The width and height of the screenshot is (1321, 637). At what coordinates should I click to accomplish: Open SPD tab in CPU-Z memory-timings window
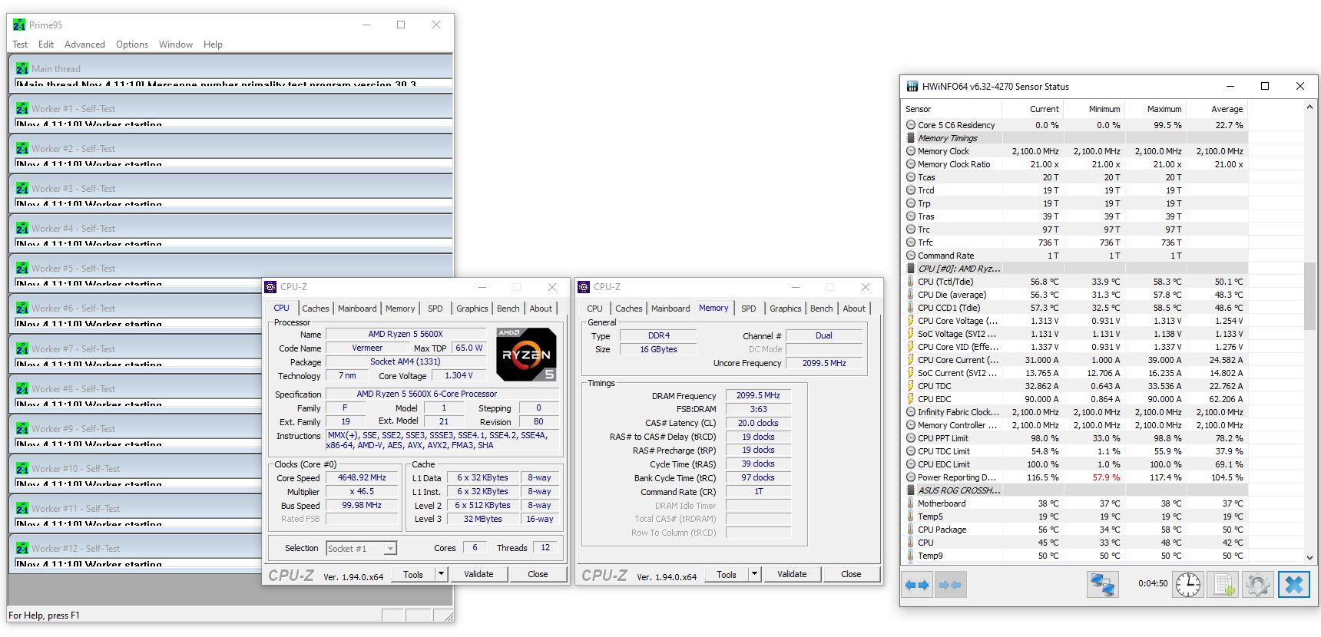click(x=749, y=309)
